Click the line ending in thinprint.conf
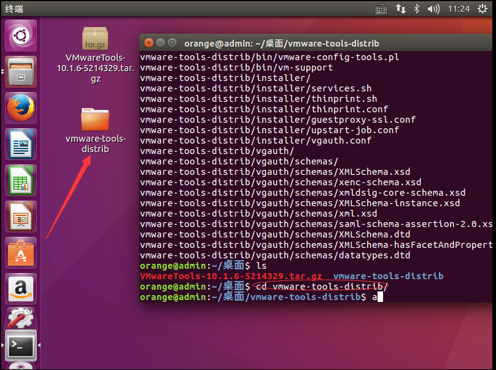Viewport: 496px width, 370px height. pos(264,109)
